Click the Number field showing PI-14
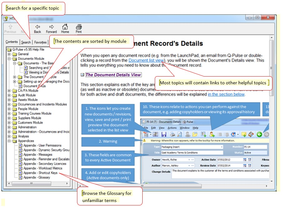The width and height of the screenshot is (283, 207). coord(255,147)
